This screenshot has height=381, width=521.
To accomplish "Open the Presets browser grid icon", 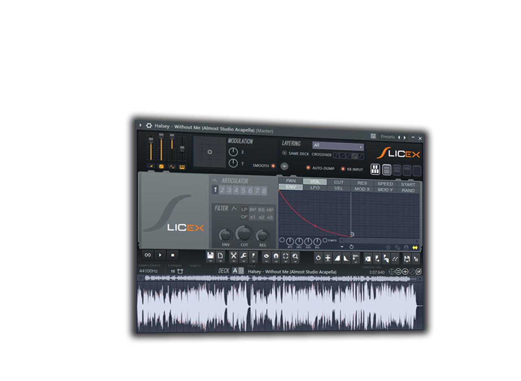I will coord(373,136).
